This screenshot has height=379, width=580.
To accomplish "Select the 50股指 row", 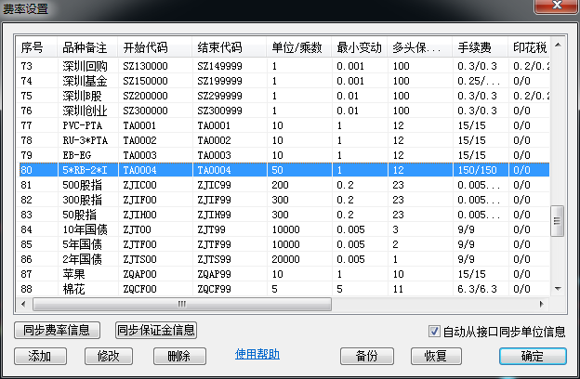I will pyautogui.click(x=284, y=215).
